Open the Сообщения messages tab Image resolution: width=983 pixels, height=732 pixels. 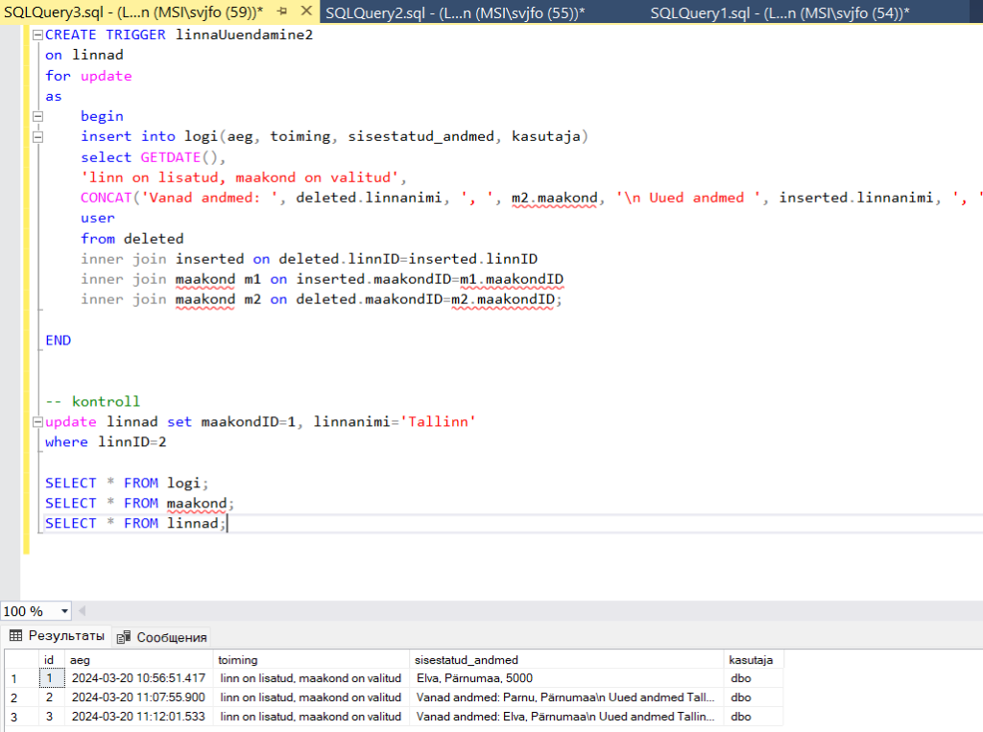tap(161, 637)
